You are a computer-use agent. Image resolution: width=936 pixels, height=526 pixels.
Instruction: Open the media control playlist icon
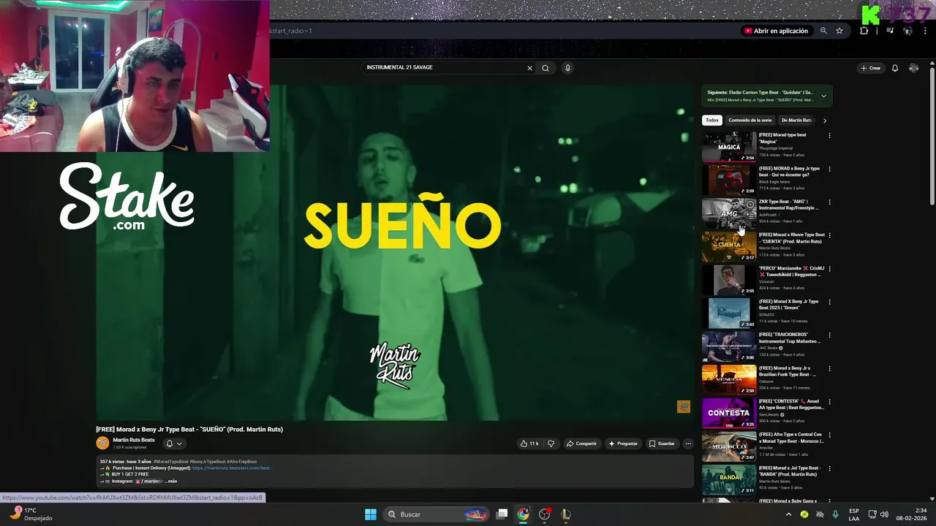click(890, 31)
